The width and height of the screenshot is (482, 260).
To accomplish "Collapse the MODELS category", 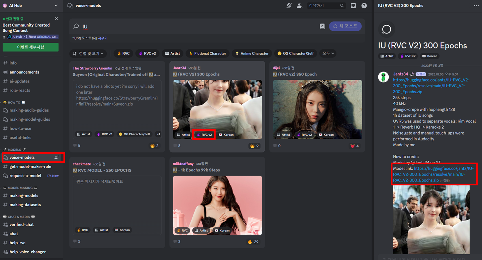I will 14,150.
